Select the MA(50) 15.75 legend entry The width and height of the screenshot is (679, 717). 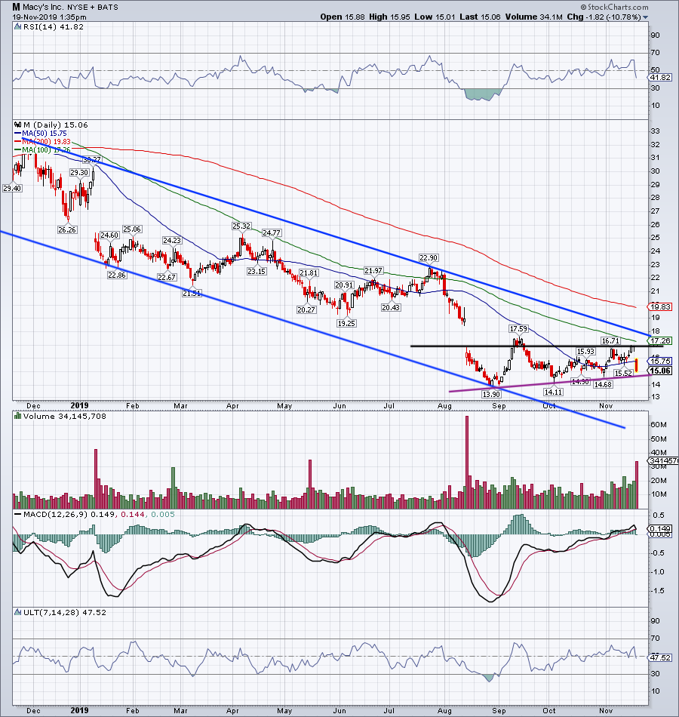[41, 133]
